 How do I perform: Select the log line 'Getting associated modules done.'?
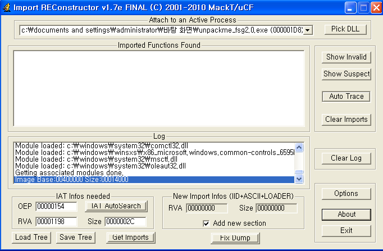[x=154, y=173]
